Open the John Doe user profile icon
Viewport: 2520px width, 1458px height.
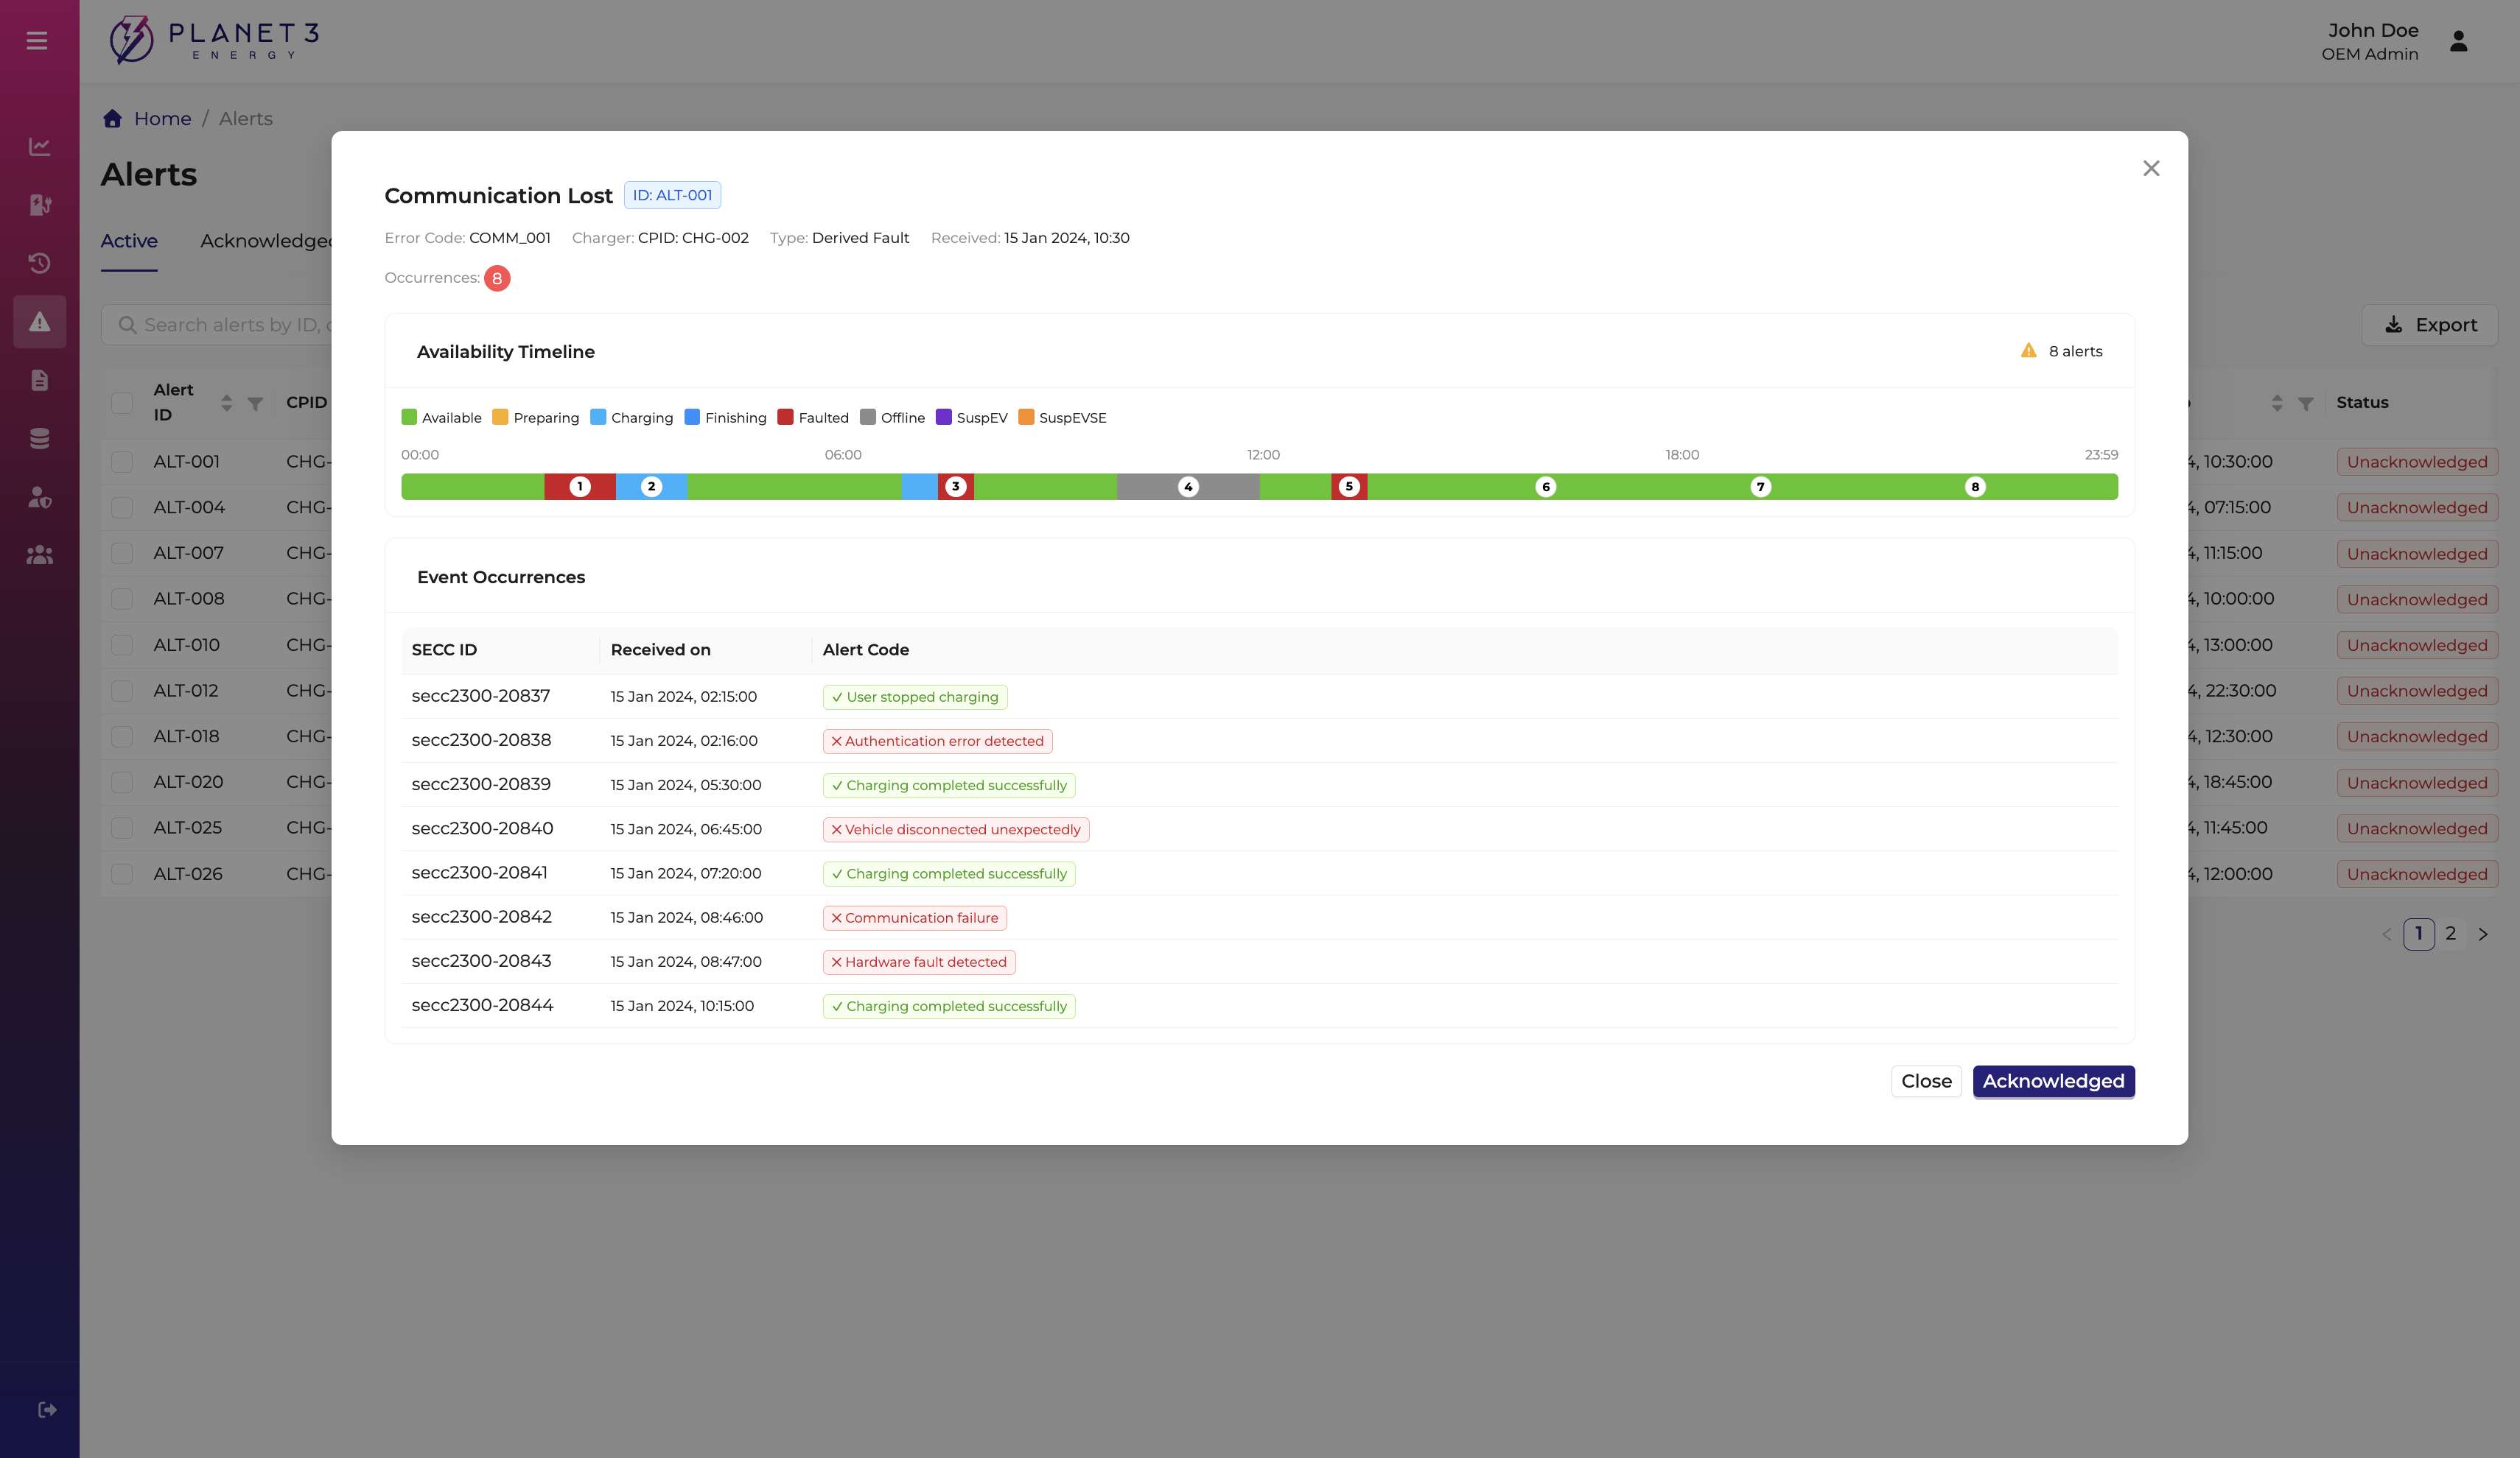2459,41
